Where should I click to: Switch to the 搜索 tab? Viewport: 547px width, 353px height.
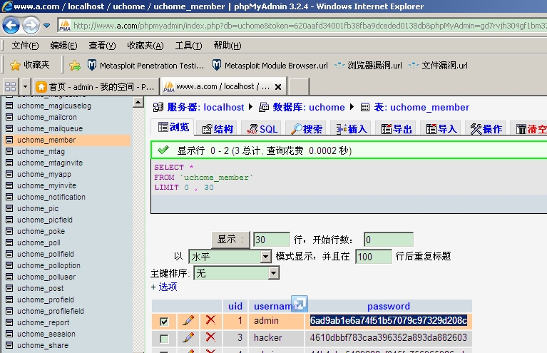coord(306,128)
